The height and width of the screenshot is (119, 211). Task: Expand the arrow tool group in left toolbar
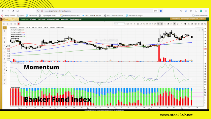click(x=6, y=70)
